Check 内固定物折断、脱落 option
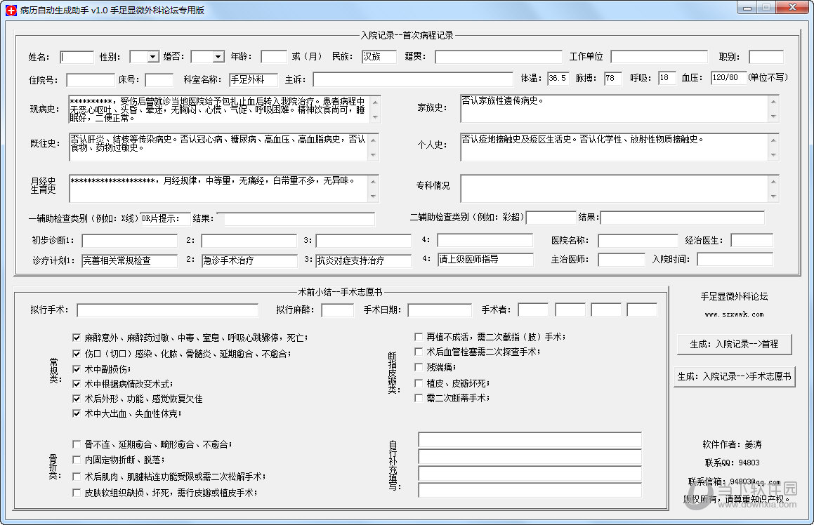Image resolution: width=814 pixels, height=525 pixels. [77, 460]
